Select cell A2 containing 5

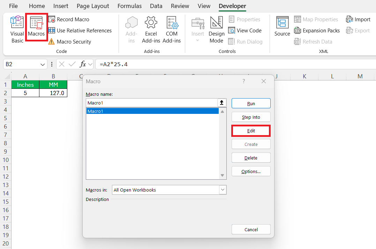[25, 93]
